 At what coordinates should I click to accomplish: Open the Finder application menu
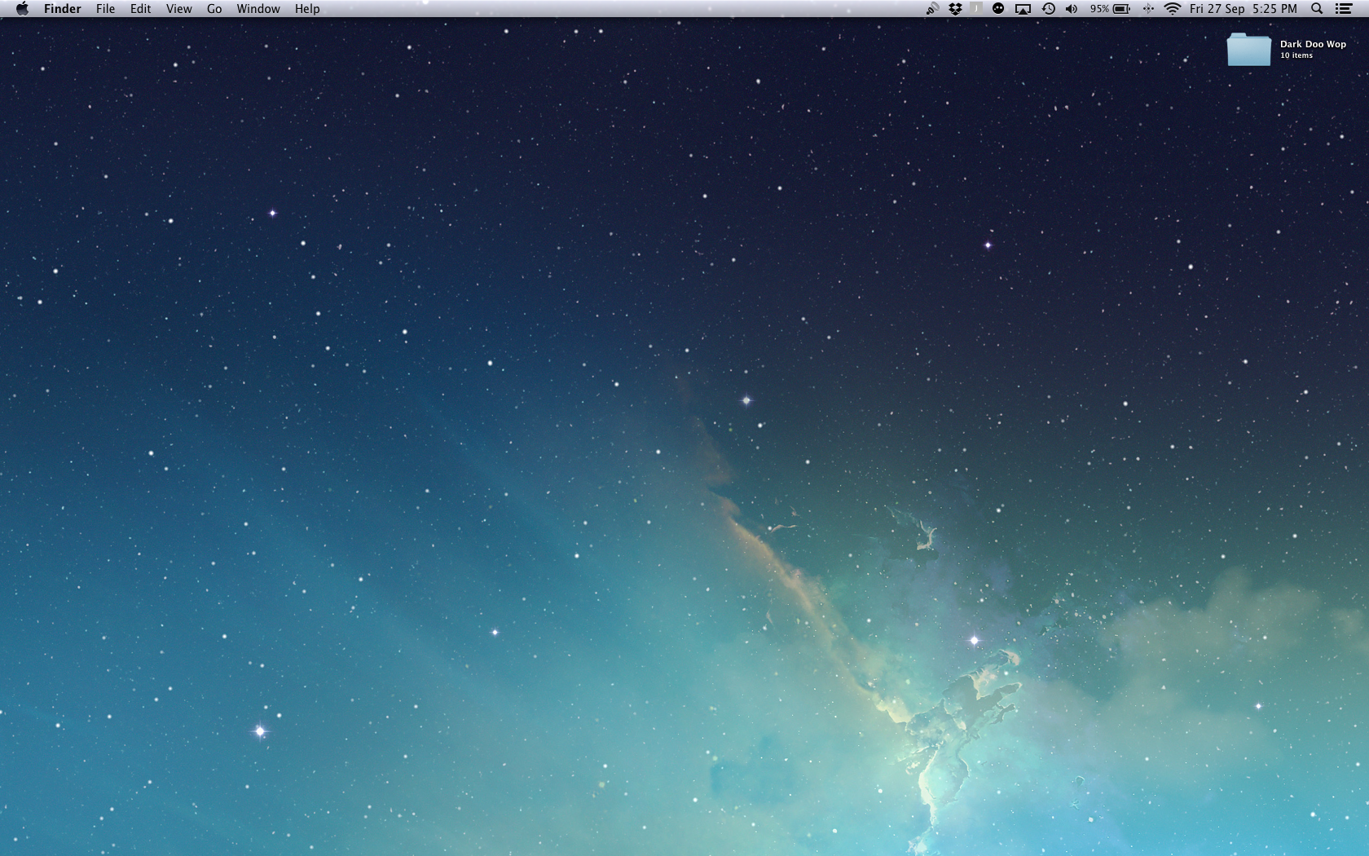tap(63, 9)
